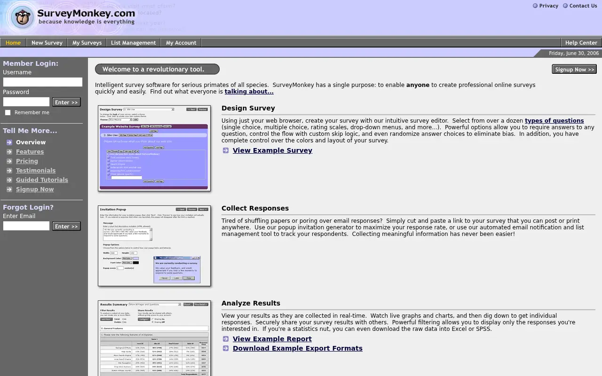Click the arrow icon beside Testimonials
This screenshot has height=376, width=602.
click(9, 171)
